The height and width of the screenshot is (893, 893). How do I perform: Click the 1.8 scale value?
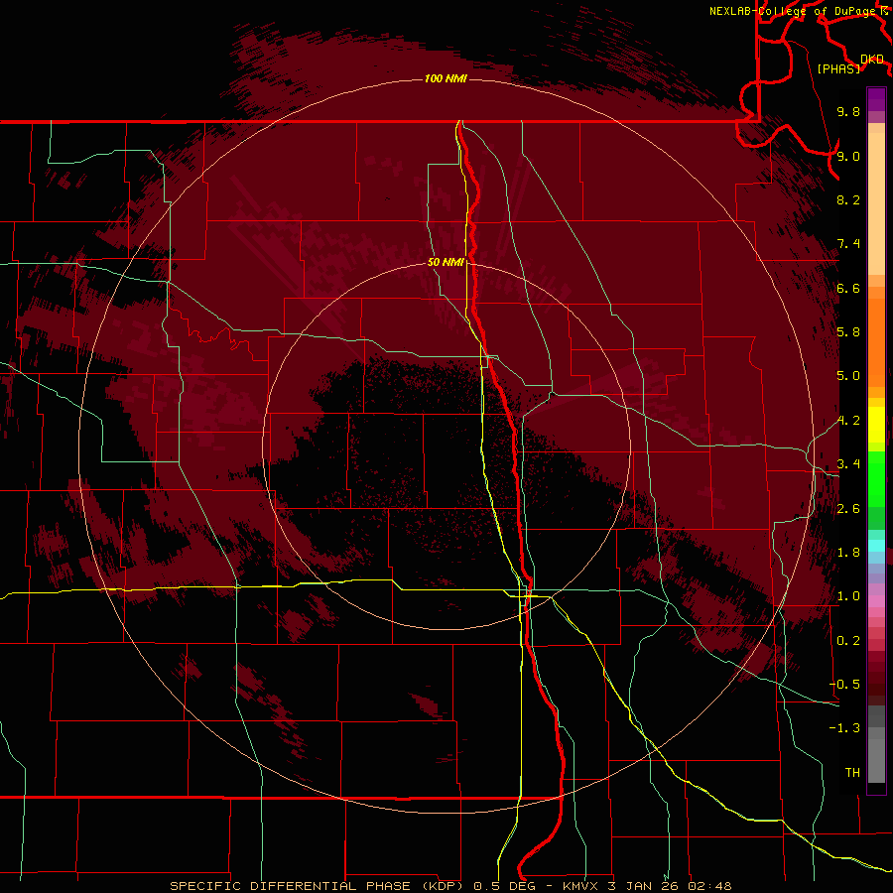(x=848, y=553)
